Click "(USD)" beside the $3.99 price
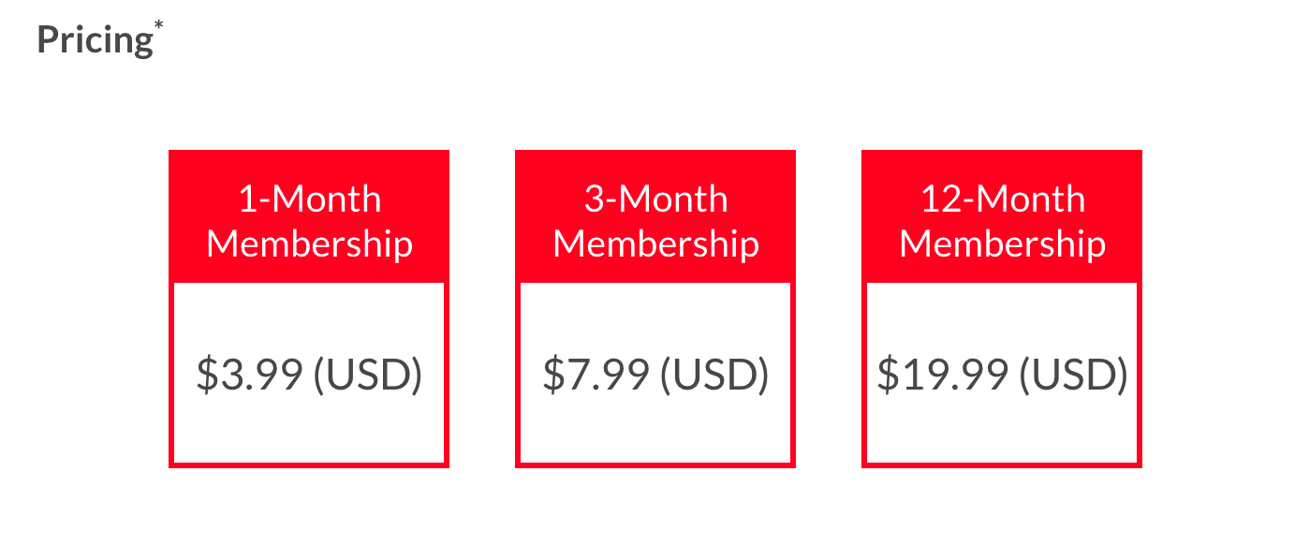This screenshot has width=1309, height=560. tap(367, 375)
